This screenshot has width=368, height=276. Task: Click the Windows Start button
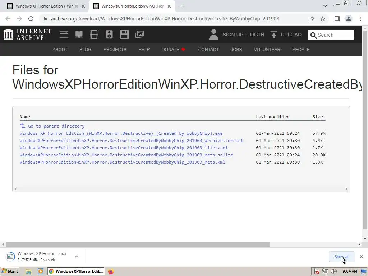point(10,272)
